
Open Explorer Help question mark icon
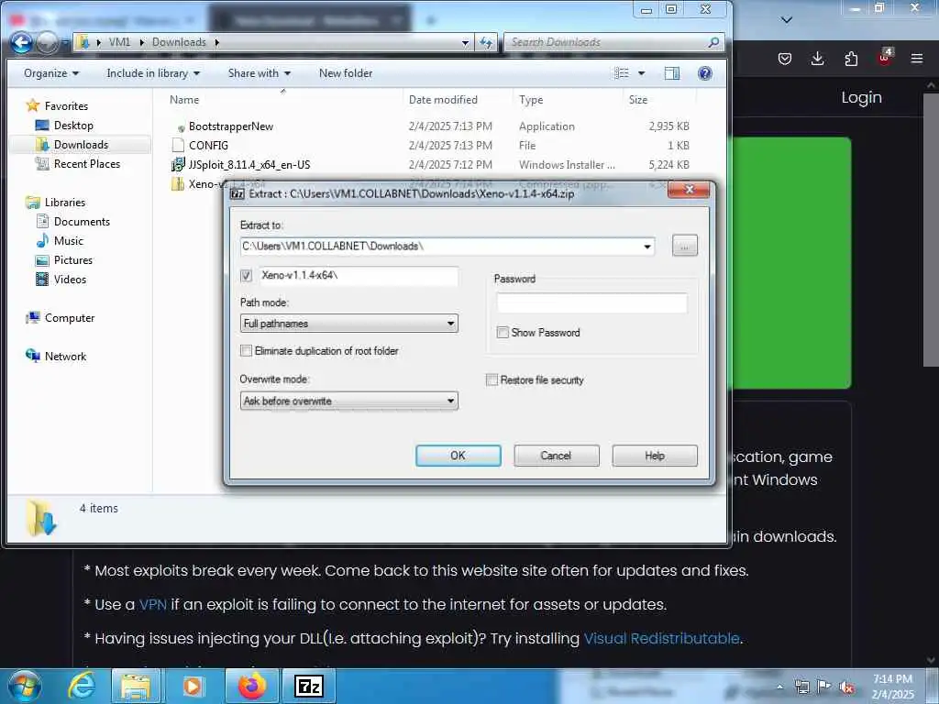(x=705, y=73)
